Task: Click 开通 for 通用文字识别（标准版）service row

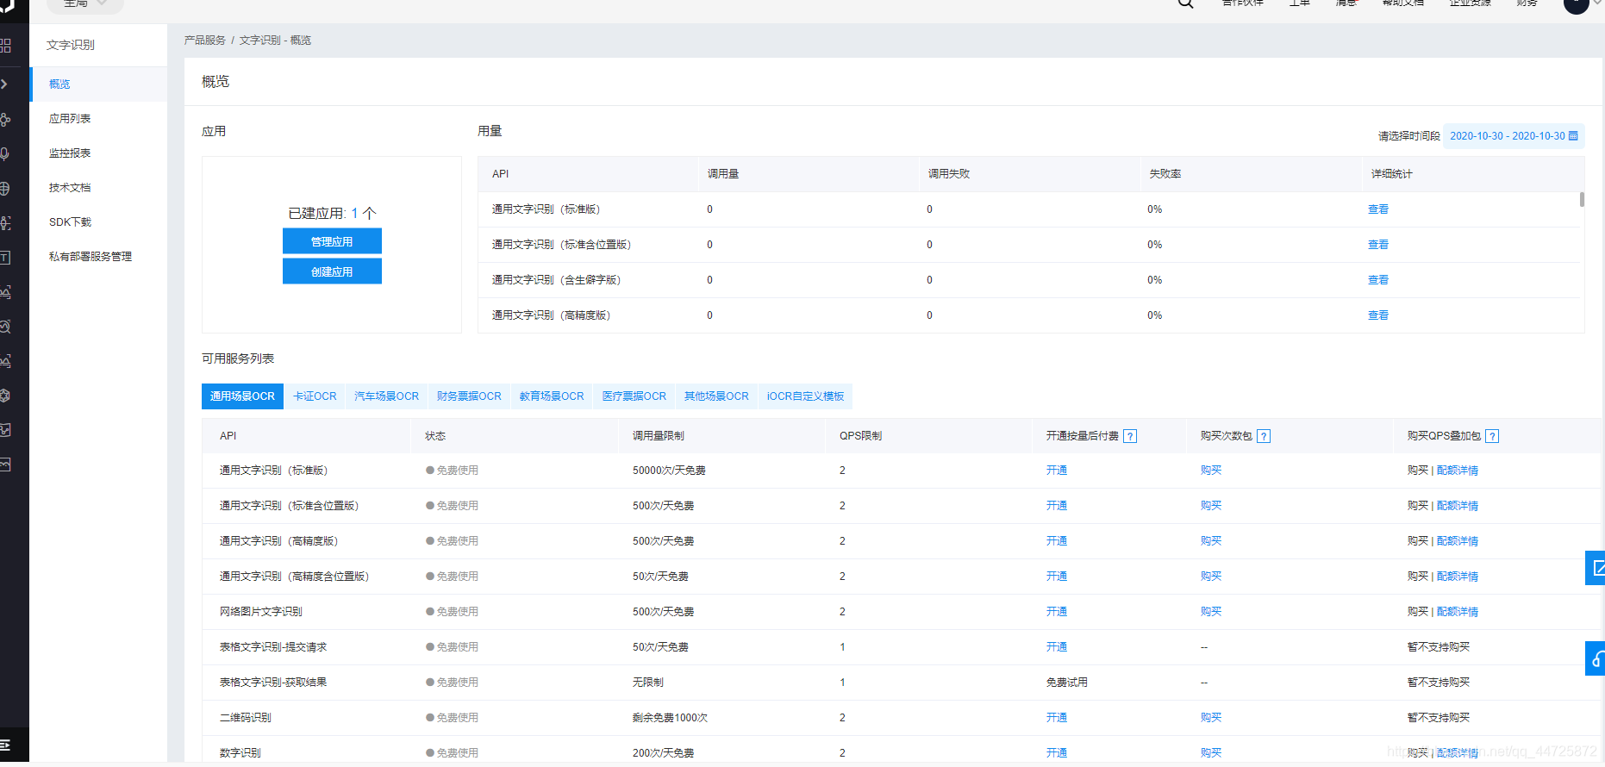Action: click(1057, 471)
